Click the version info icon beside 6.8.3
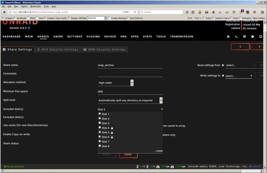This screenshot has height=173, width=267. pyautogui.click(x=29, y=28)
